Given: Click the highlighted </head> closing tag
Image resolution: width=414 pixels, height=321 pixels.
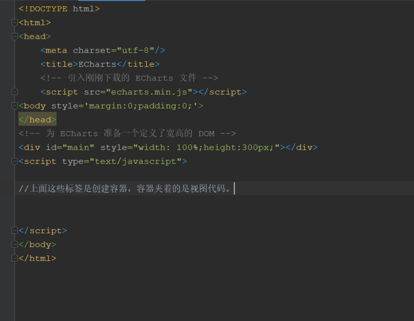Looking at the screenshot, I should (37, 119).
